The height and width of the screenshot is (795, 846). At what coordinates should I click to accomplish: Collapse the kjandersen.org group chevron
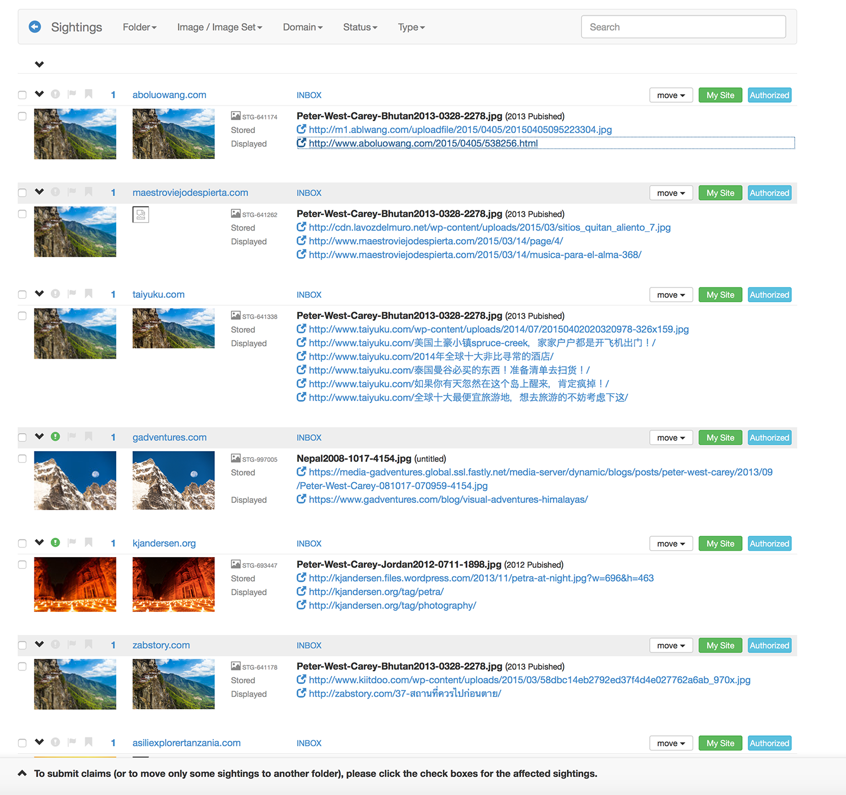pyautogui.click(x=39, y=542)
